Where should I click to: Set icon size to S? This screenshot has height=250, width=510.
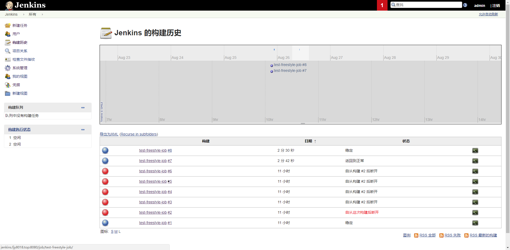tap(112, 232)
